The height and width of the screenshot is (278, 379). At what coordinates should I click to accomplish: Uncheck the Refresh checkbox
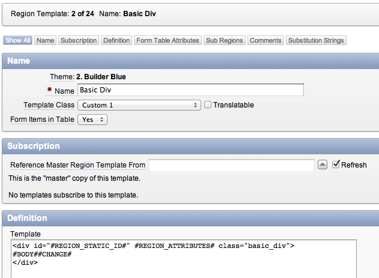pyautogui.click(x=336, y=165)
